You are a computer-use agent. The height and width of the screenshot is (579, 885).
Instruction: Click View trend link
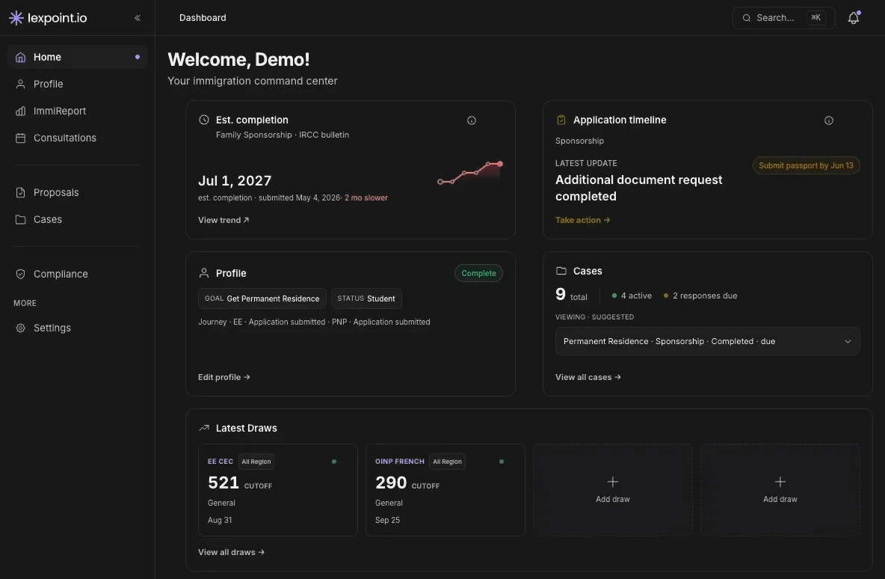pos(223,220)
